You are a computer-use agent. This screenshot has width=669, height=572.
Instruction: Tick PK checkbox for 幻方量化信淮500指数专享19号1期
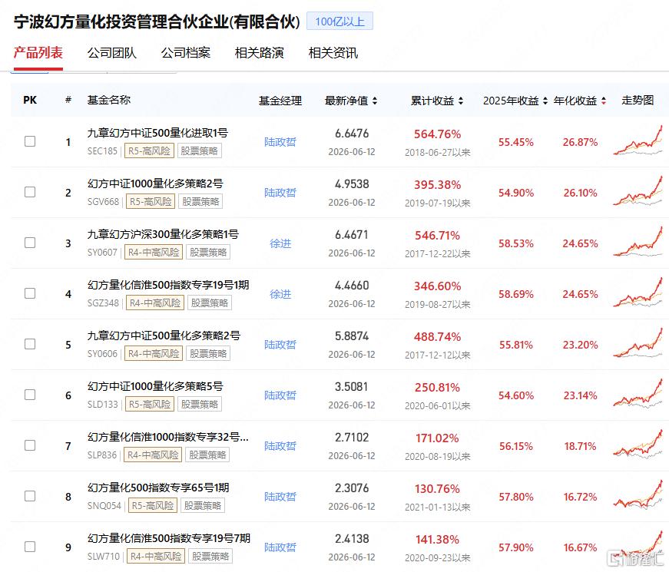pyautogui.click(x=30, y=293)
